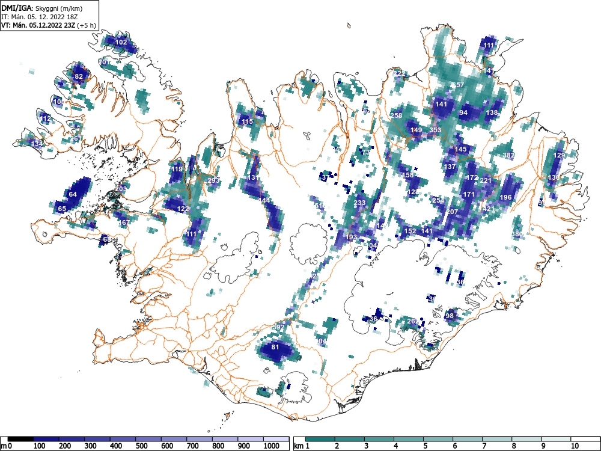
Task: Click the visibility value '98' on the map
Action: click(449, 316)
